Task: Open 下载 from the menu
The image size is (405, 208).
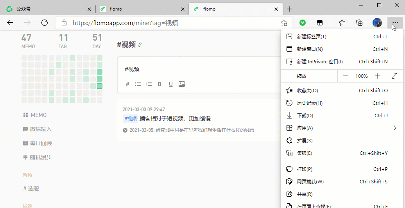Action: [341, 115]
